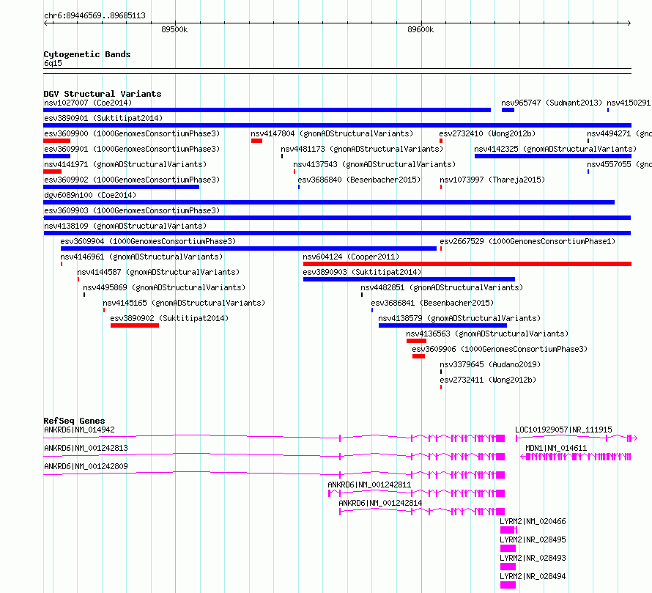Open the esv3609906 variant label

click(500, 349)
